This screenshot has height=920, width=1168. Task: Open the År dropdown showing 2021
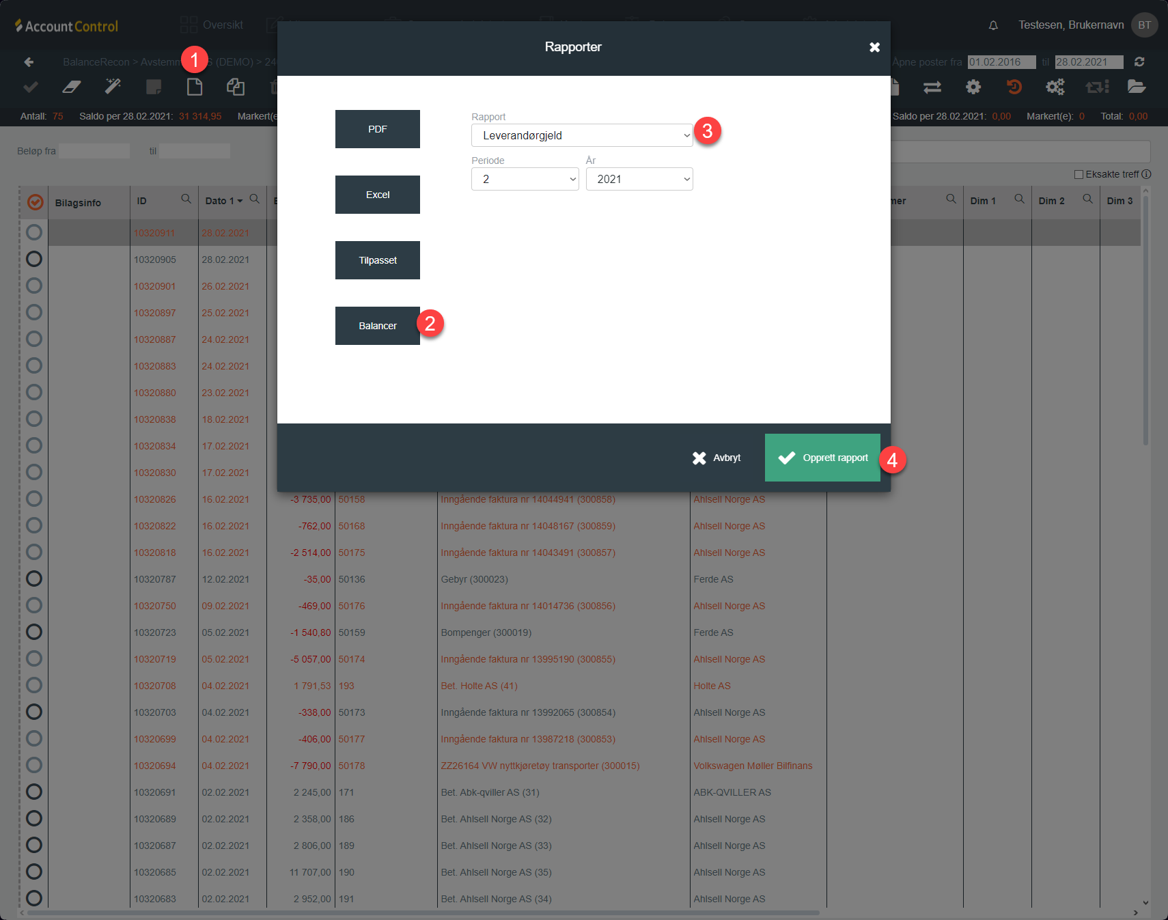[x=639, y=179]
